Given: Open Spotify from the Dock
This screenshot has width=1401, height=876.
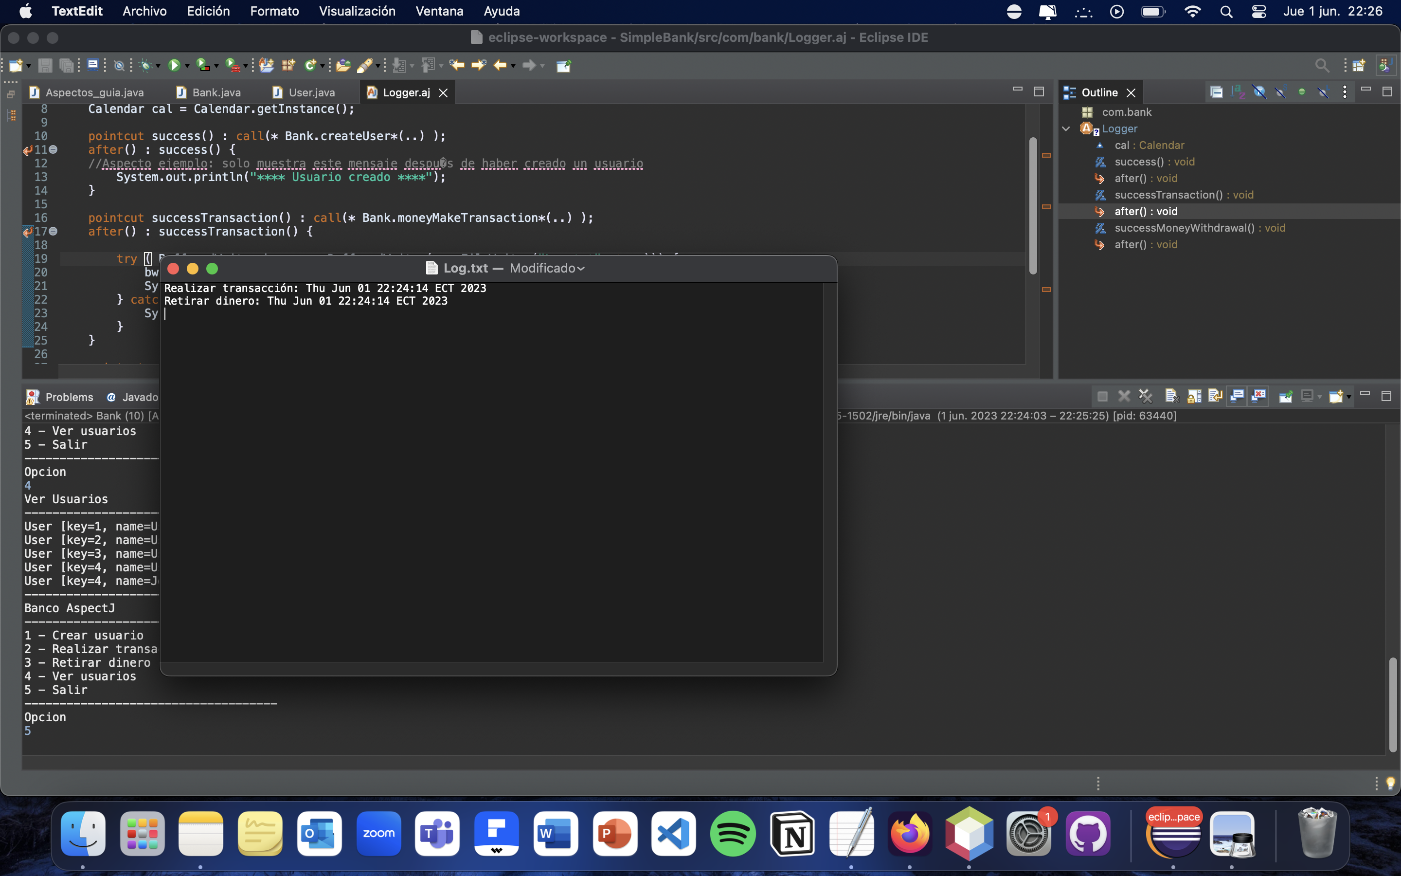Looking at the screenshot, I should click(732, 833).
